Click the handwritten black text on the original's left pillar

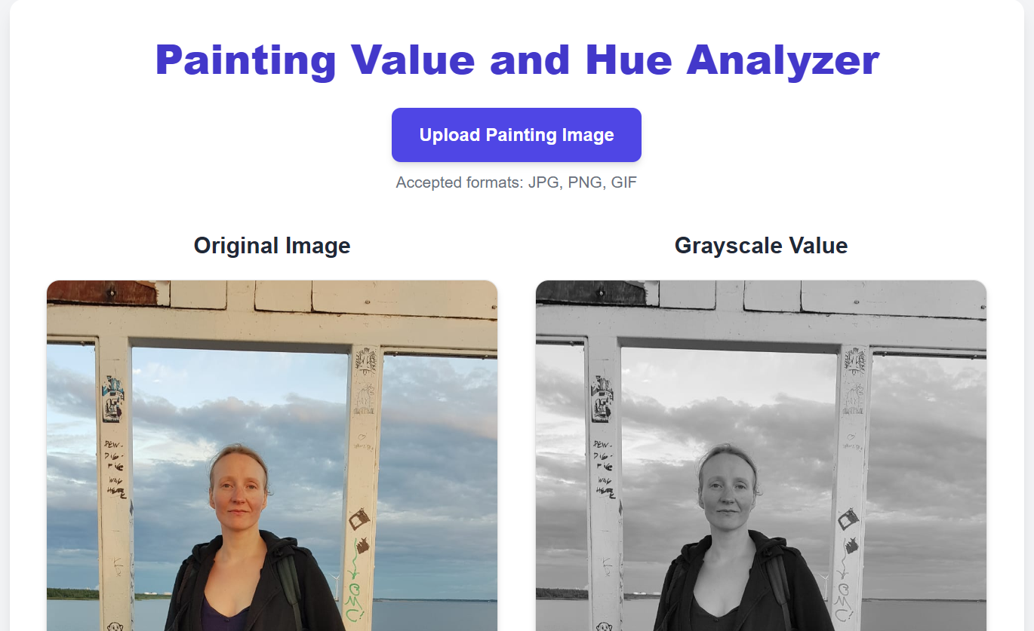tap(115, 467)
